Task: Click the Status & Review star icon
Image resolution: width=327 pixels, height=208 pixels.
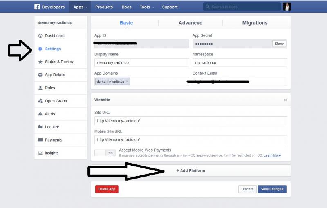Action: [x=40, y=62]
